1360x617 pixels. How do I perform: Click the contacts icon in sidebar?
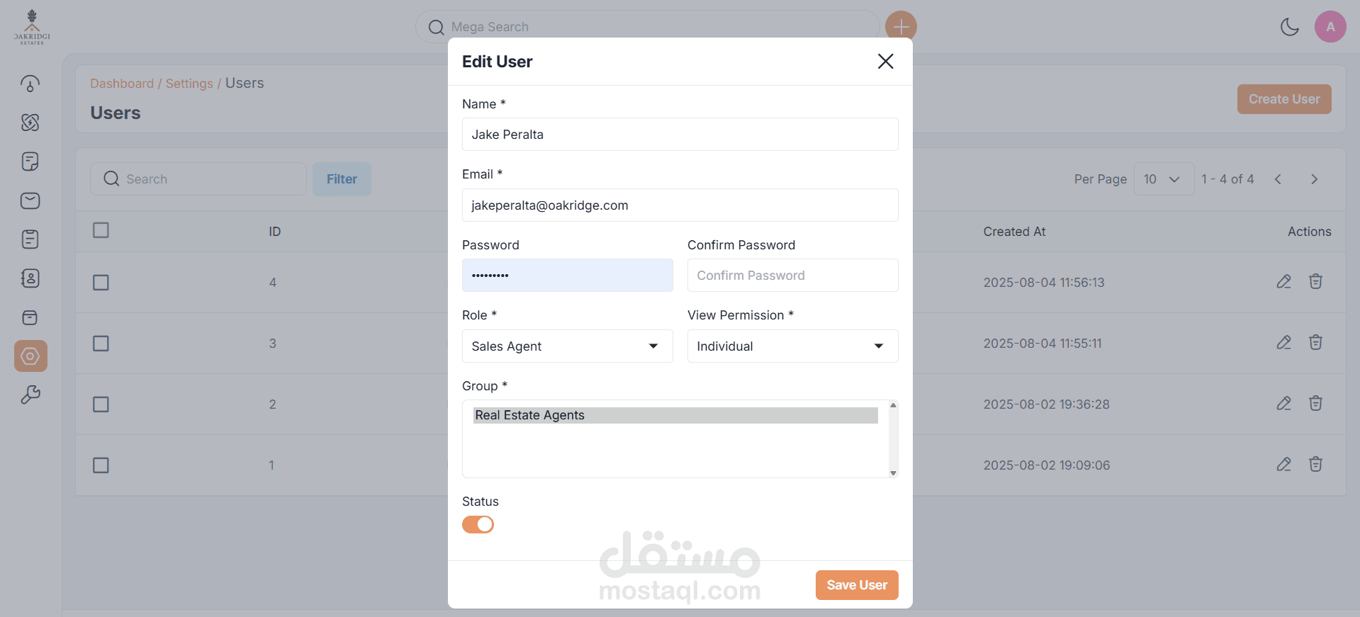point(30,278)
